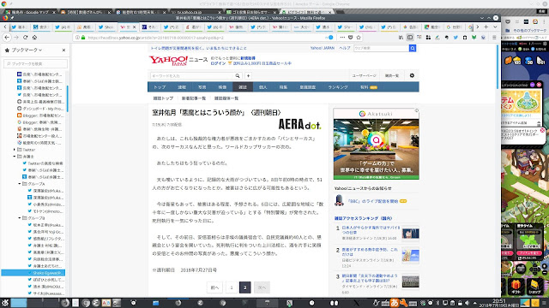
Task: Collapse the グループB bookmark folder
Action: 20,218
